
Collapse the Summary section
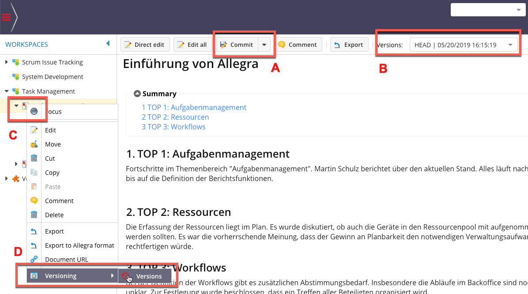(137, 94)
